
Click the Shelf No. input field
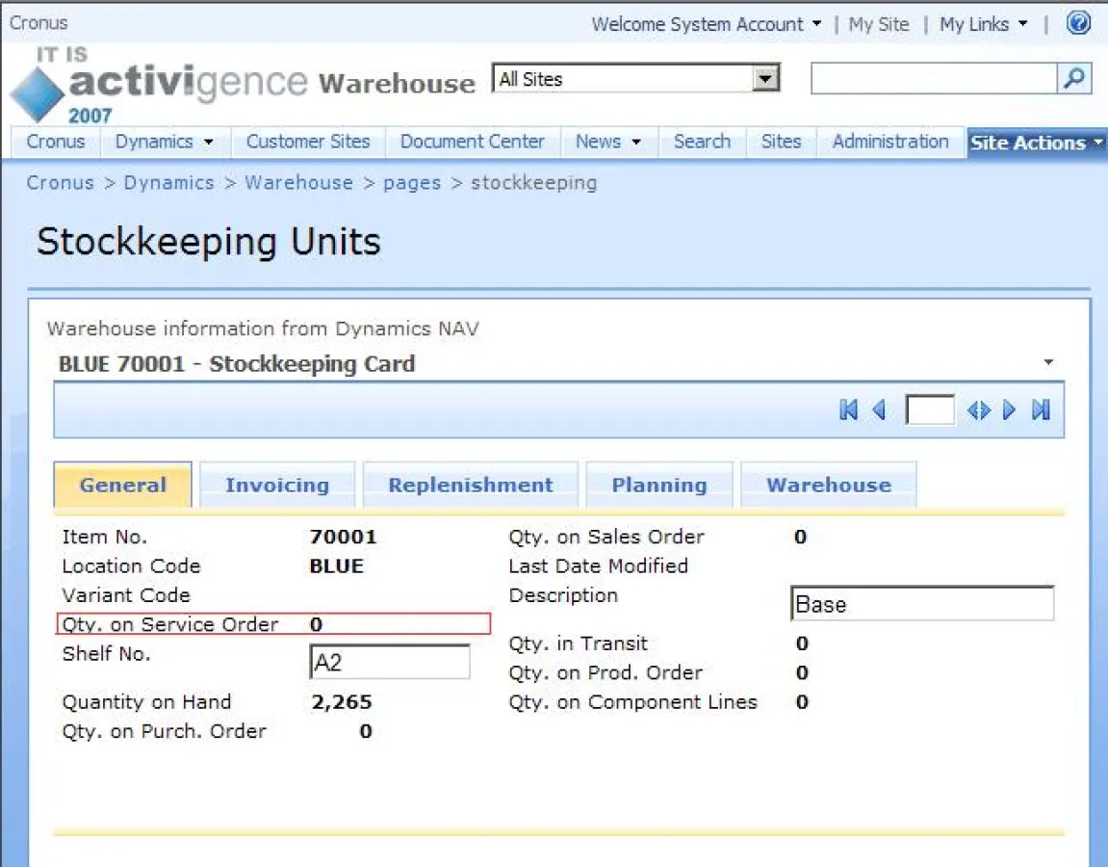390,663
